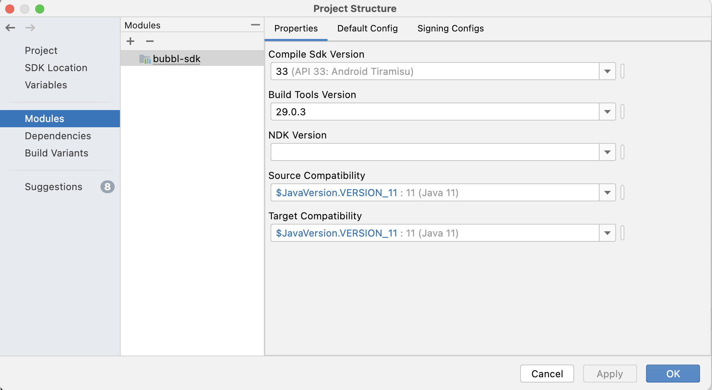This screenshot has height=390, width=712.
Task: Open Source Compatibility dropdown arrow
Action: pos(607,193)
